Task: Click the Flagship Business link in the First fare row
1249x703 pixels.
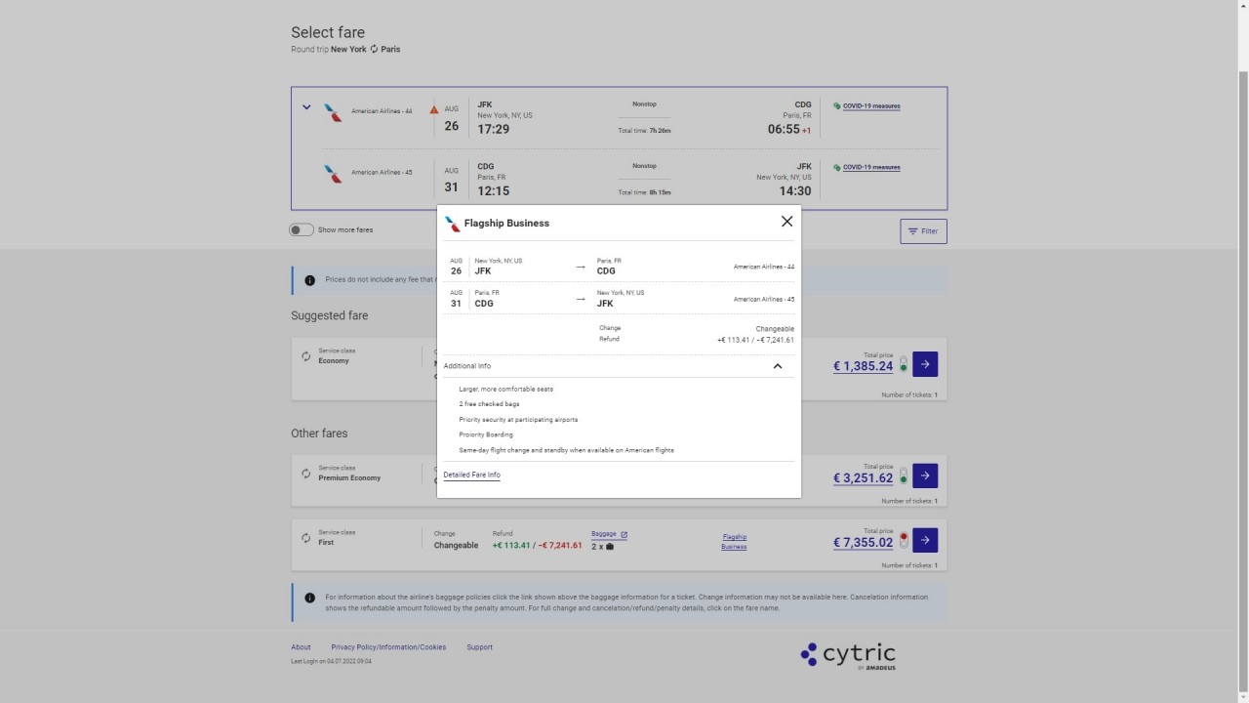Action: coord(733,542)
